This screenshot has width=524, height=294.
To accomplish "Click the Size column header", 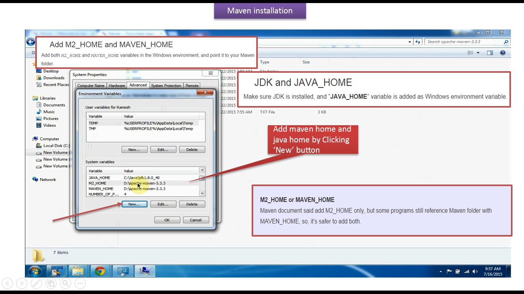I will pos(306,62).
